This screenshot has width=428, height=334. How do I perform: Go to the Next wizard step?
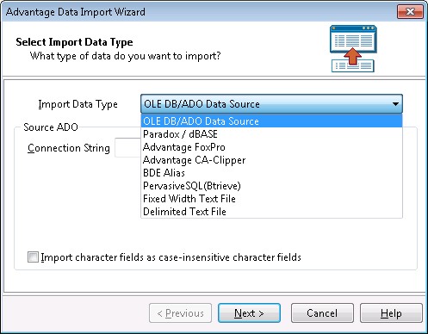(249, 313)
